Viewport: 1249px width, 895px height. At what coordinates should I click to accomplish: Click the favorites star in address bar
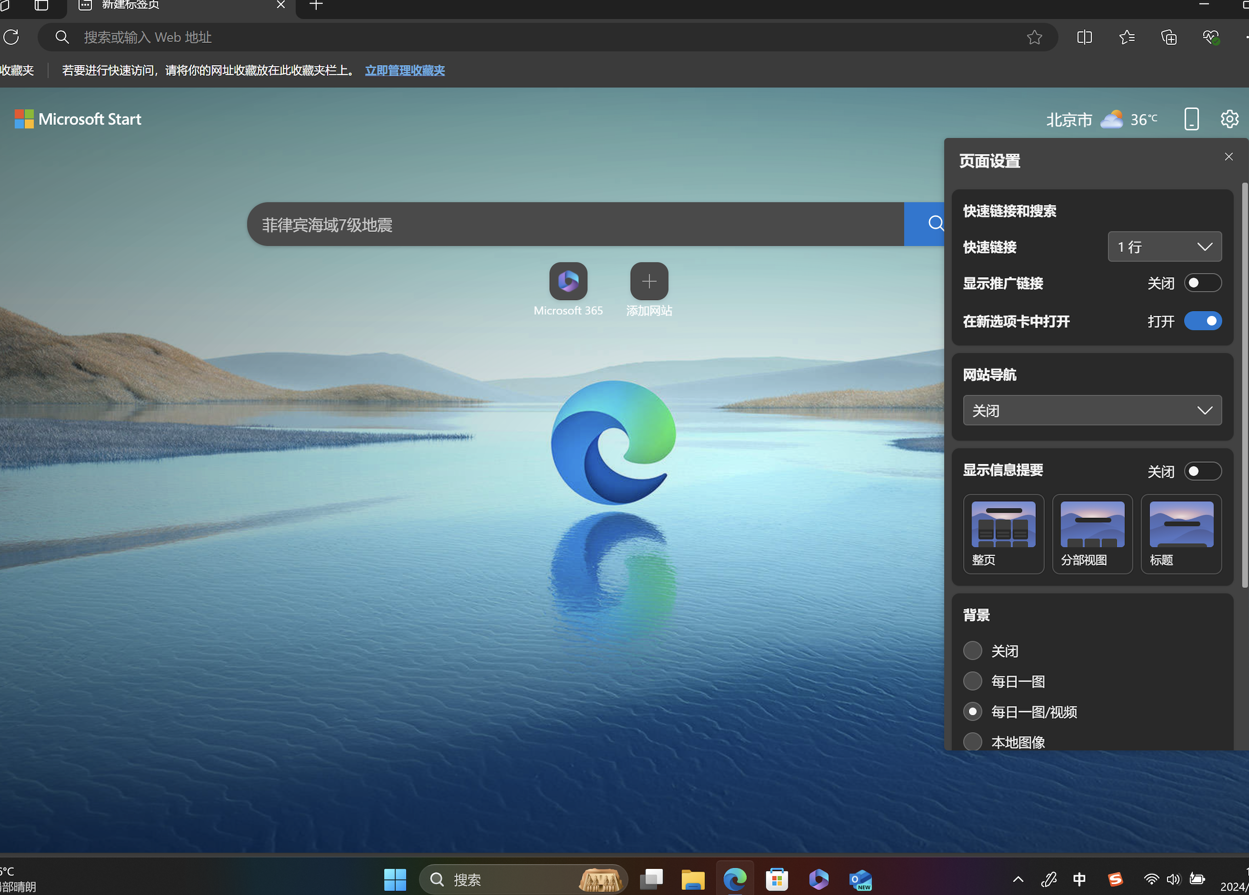point(1034,37)
